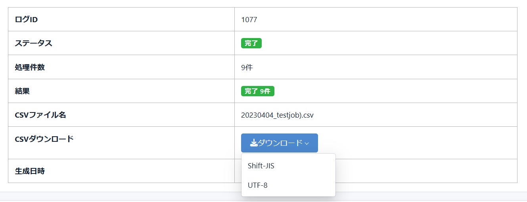Click the 20230404_testjob).csv file name

[x=277, y=115]
